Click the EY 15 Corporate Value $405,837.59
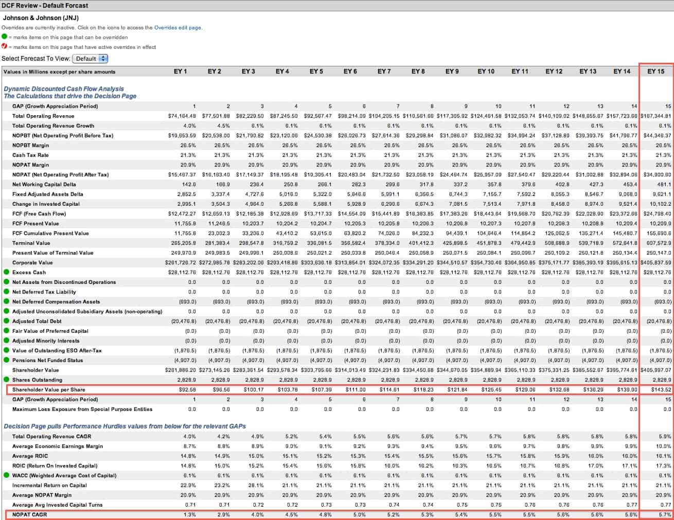Image resolution: width=674 pixels, height=520 pixels. coord(656,262)
